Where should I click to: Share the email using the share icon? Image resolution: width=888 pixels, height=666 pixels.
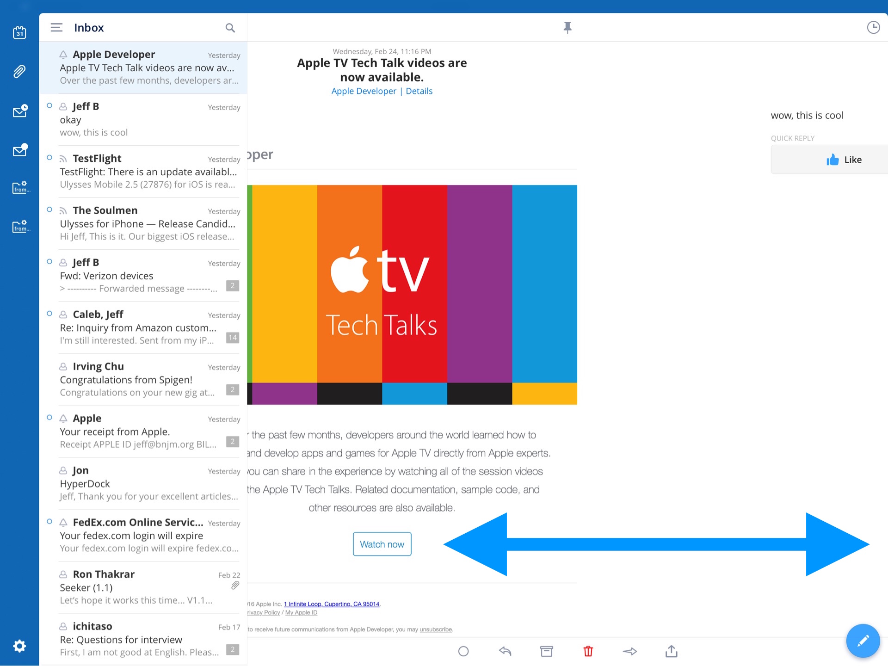[x=671, y=651]
